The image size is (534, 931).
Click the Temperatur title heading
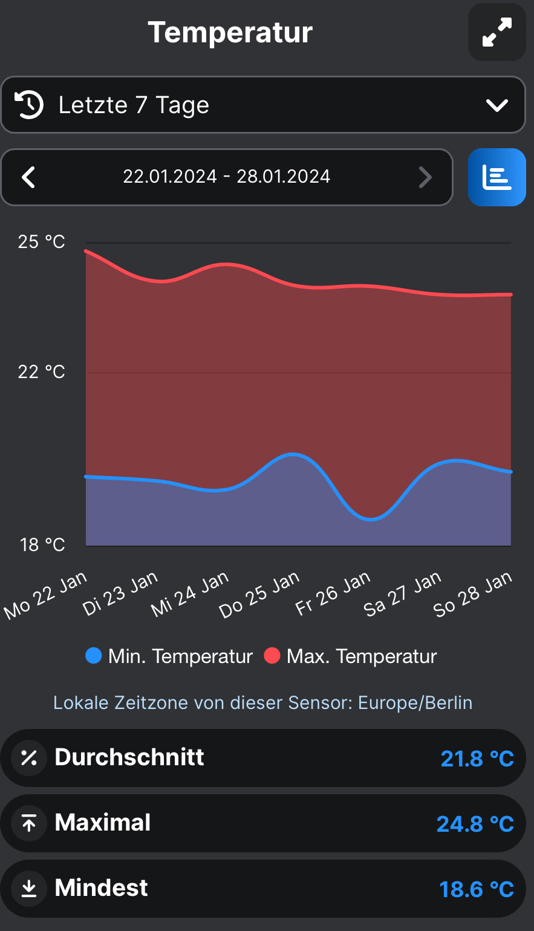(230, 32)
